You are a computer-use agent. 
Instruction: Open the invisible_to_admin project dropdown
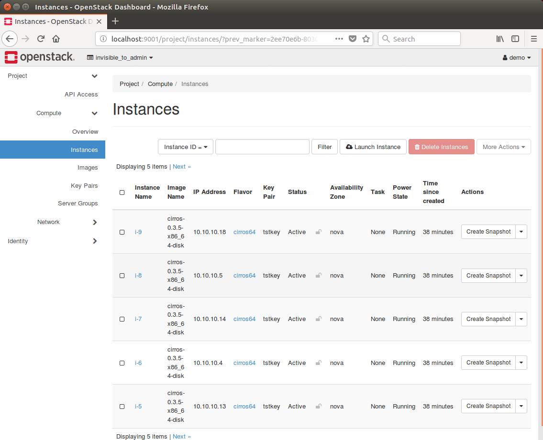[x=120, y=58]
